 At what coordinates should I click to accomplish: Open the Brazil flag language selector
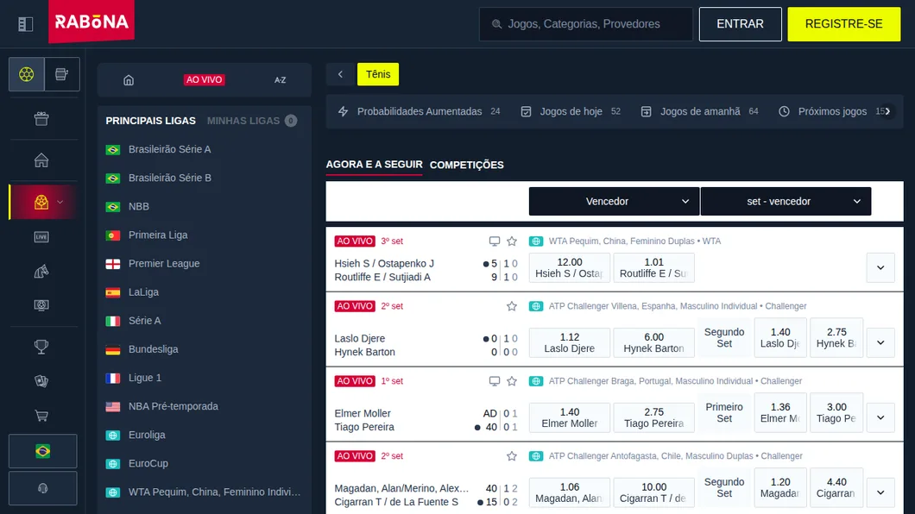(42, 451)
